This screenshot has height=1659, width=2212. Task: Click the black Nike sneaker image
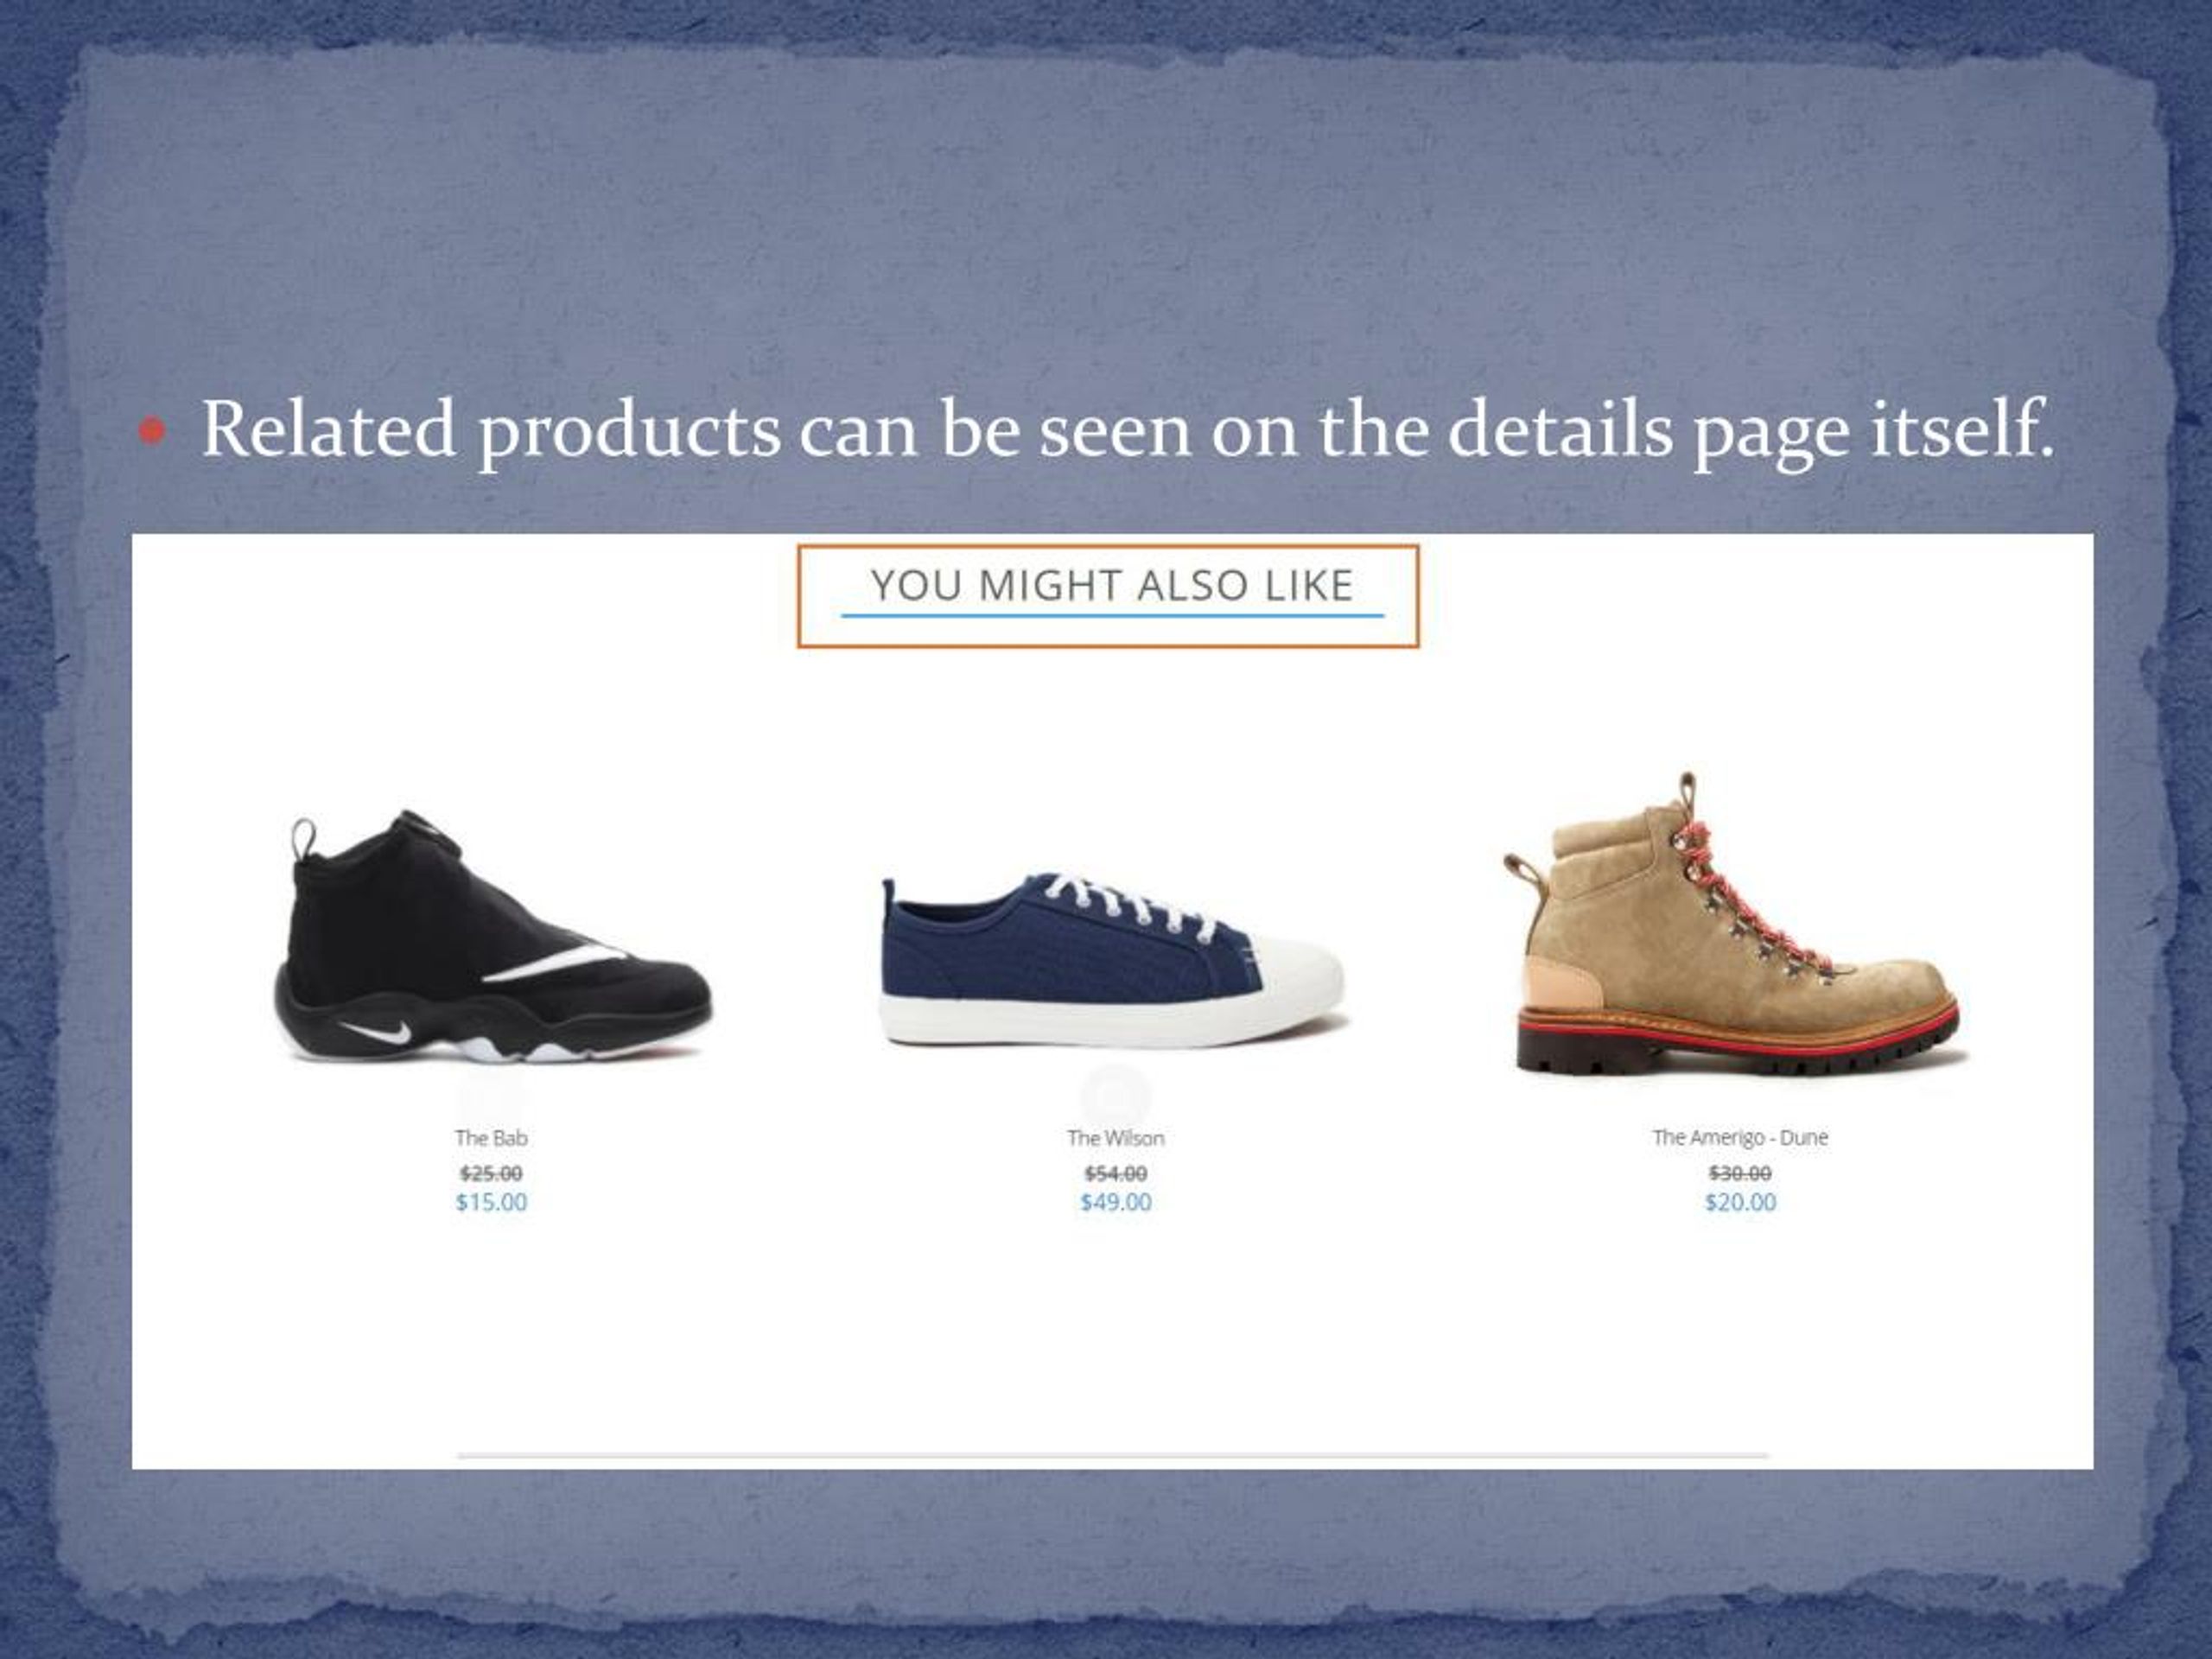point(492,936)
